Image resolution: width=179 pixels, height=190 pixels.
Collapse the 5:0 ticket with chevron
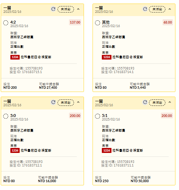click(x=78, y=102)
